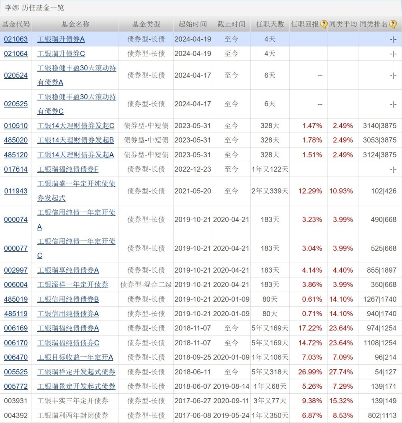402x423 pixels.
Task: Select the code text 003931
Action: pyautogui.click(x=15, y=401)
